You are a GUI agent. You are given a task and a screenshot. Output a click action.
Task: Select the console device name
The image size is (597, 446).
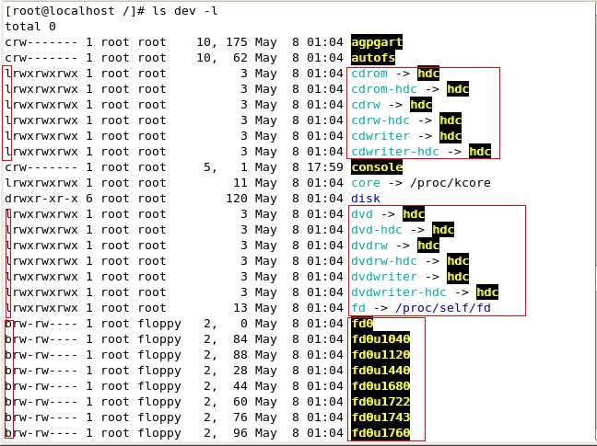pos(377,167)
